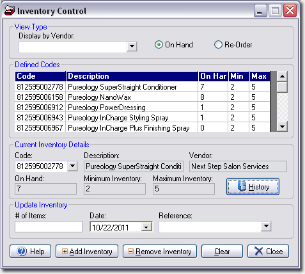305x274 pixels.
Task: Select the On Hand radio button
Action: pyautogui.click(x=159, y=45)
